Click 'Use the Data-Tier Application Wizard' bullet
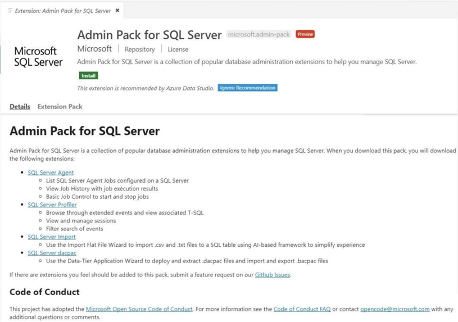The image size is (458, 322). click(x=187, y=261)
